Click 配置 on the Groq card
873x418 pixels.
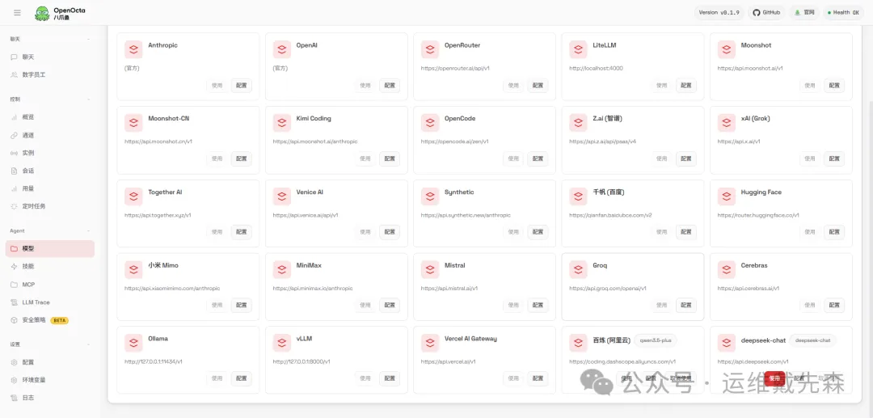pyautogui.click(x=686, y=305)
